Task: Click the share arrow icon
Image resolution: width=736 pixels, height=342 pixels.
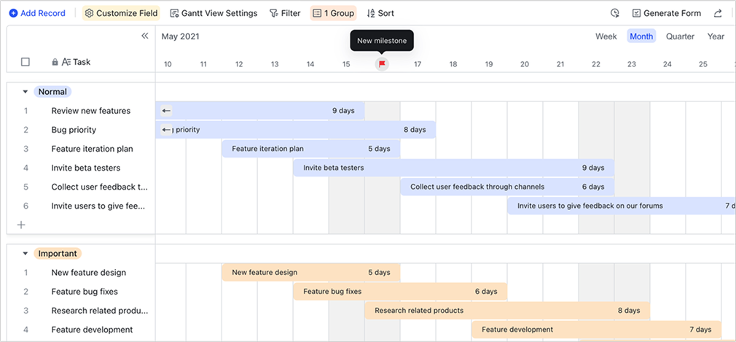Action: [718, 13]
